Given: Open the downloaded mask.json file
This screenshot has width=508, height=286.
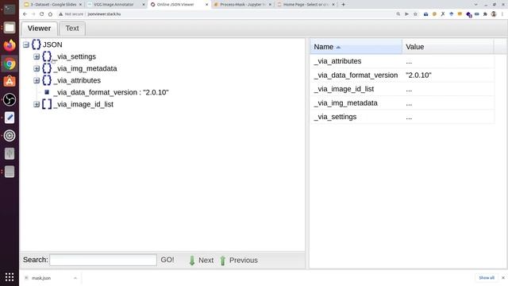Looking at the screenshot, I should [x=41, y=278].
